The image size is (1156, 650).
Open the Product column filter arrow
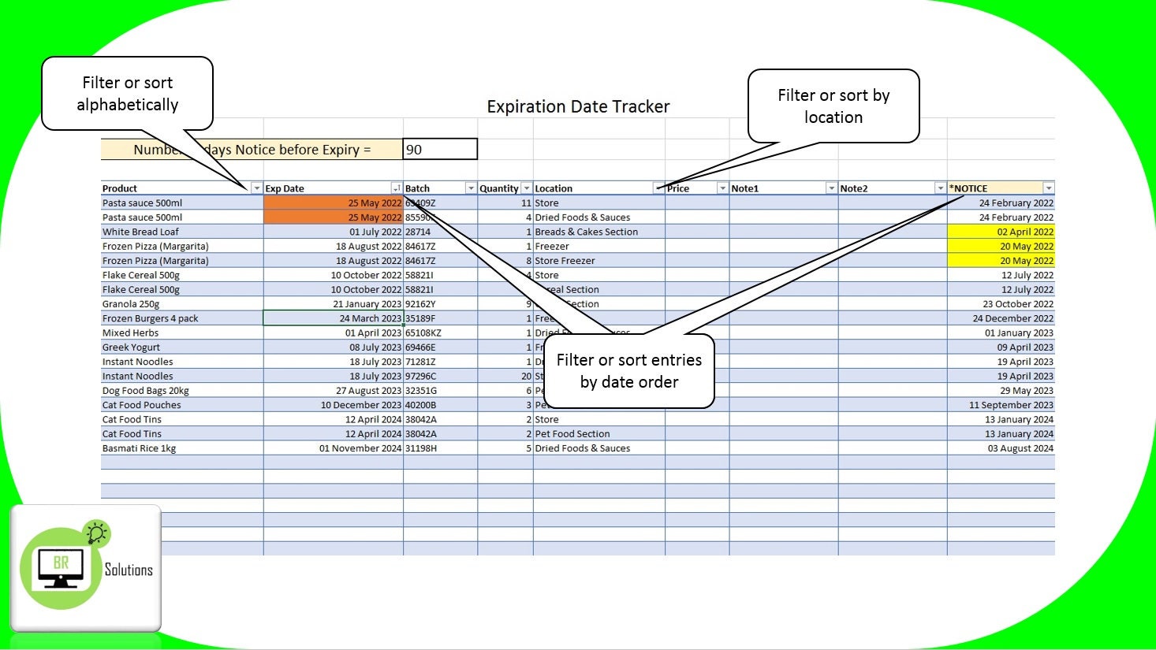pos(257,188)
